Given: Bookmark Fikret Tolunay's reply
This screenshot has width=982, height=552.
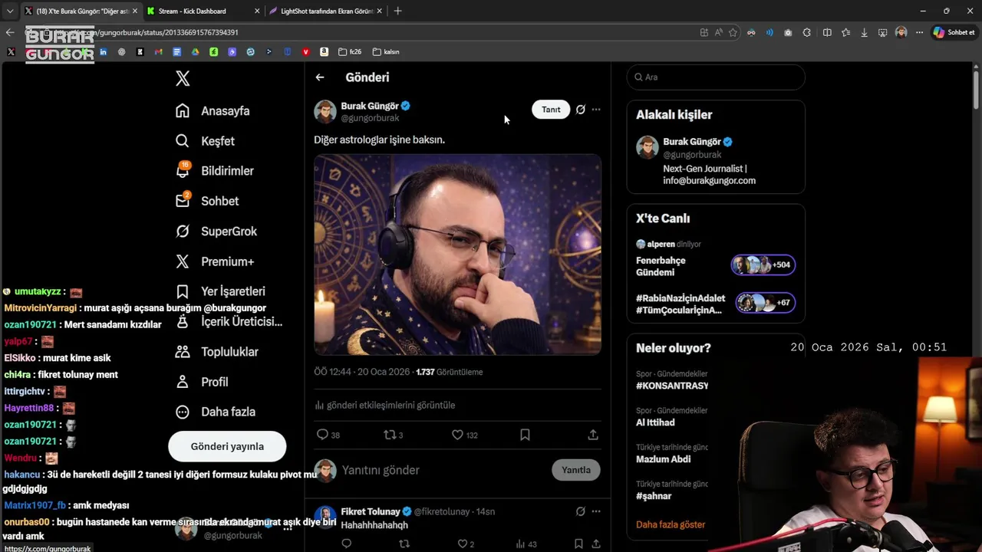Looking at the screenshot, I should [578, 544].
